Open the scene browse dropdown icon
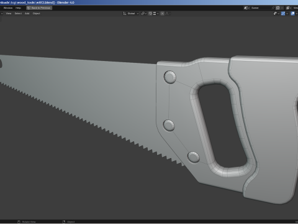This screenshot has width=298, height=224. pyautogui.click(x=246, y=8)
